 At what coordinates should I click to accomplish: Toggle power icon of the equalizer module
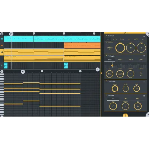[106, 56]
